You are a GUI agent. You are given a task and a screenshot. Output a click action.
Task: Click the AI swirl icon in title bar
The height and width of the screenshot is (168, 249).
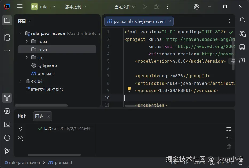point(196,7)
